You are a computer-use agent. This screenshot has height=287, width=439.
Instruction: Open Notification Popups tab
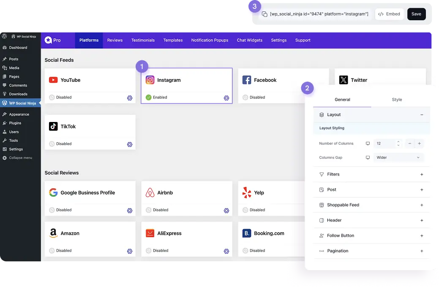pos(210,40)
